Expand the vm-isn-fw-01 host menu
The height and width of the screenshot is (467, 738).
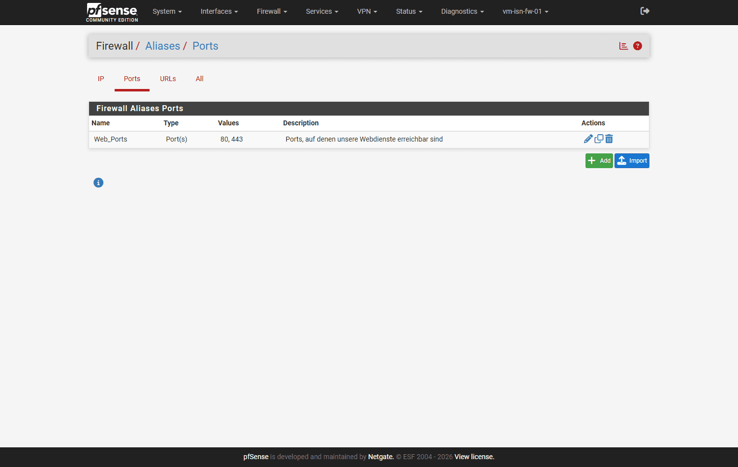tap(525, 11)
